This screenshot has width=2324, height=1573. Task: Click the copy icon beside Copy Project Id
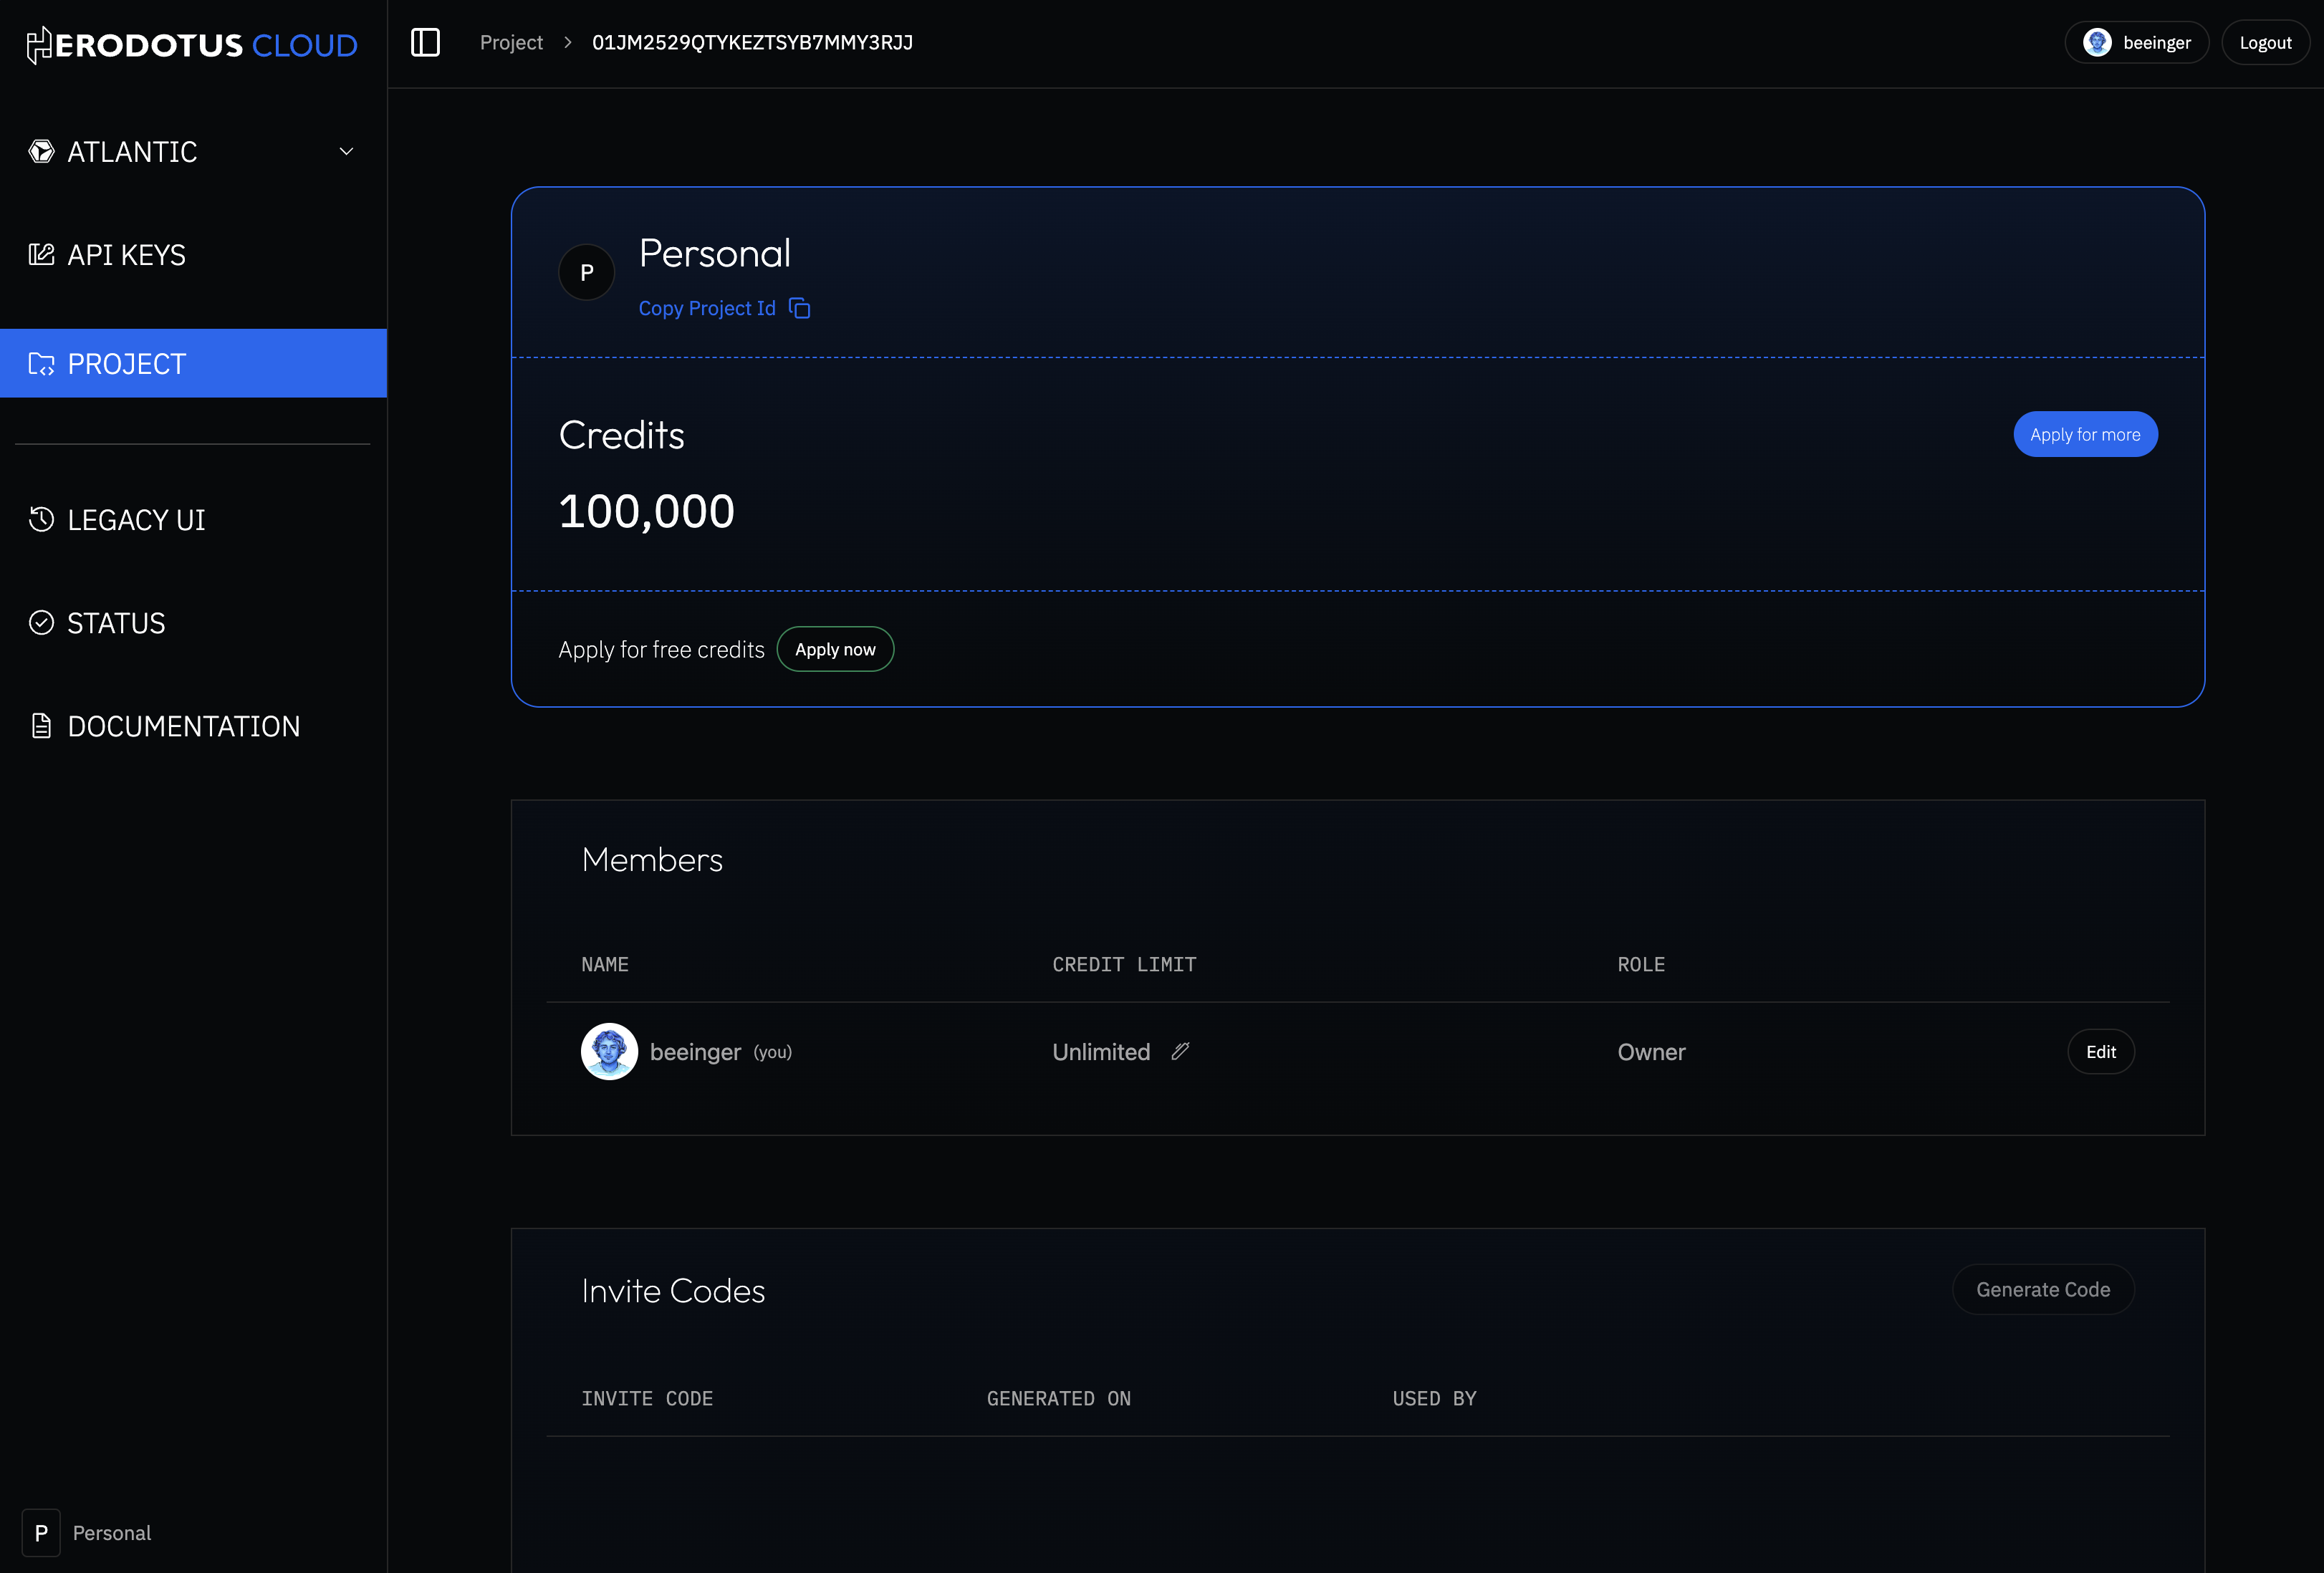tap(799, 308)
